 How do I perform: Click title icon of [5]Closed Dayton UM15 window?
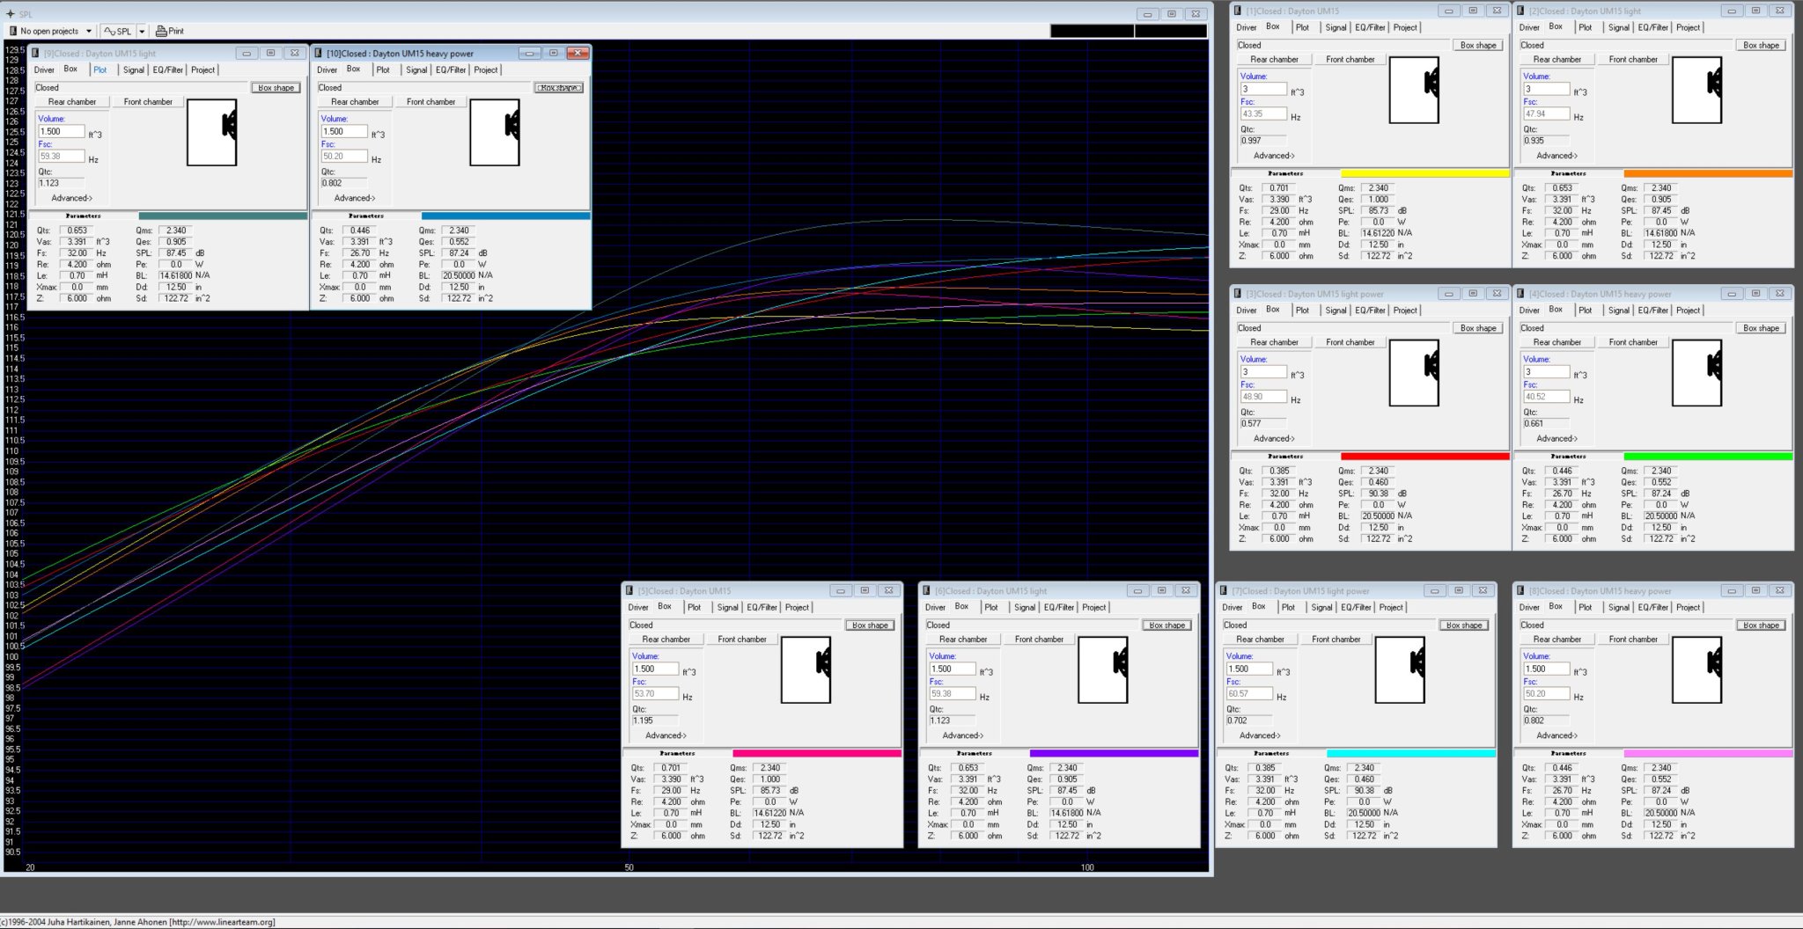coord(629,590)
